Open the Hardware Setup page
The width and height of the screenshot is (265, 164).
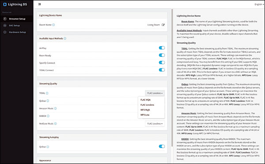tap(17, 32)
